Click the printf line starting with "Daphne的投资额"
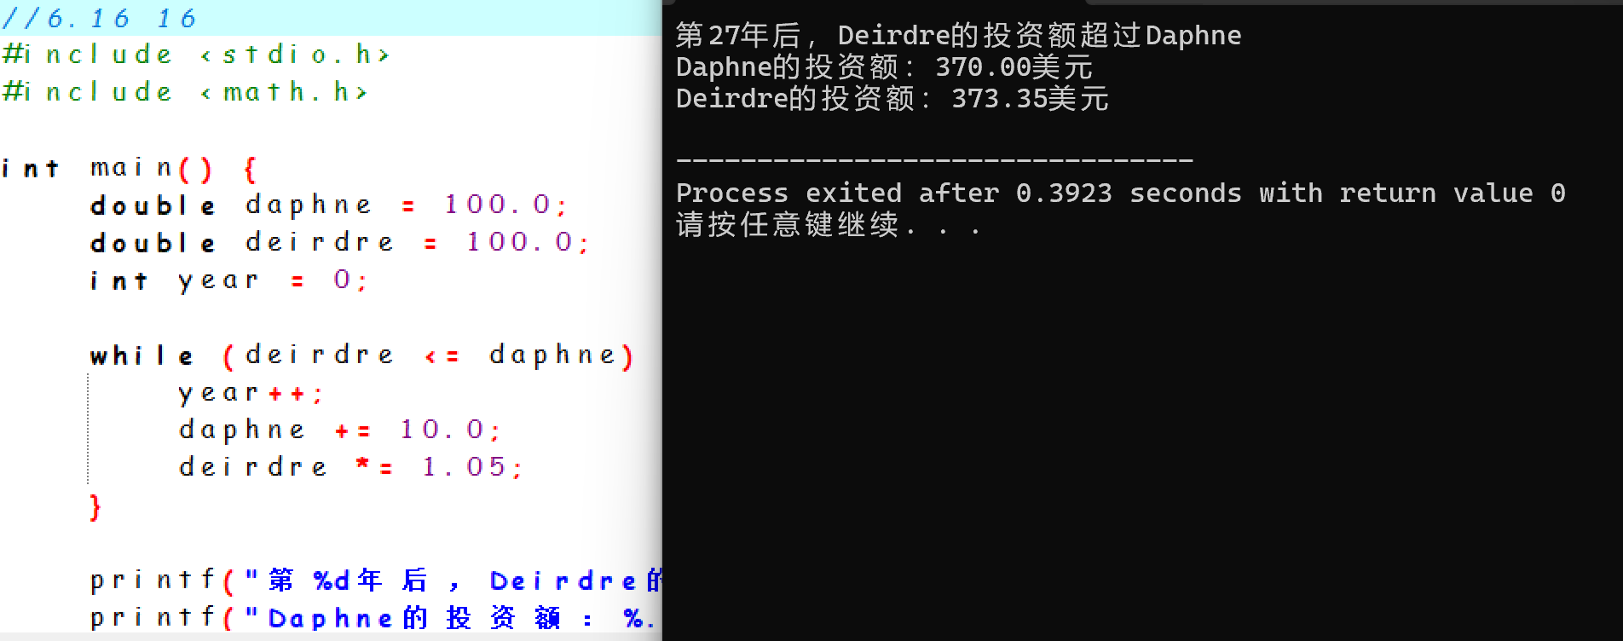The width and height of the screenshot is (1623, 641). [376, 618]
